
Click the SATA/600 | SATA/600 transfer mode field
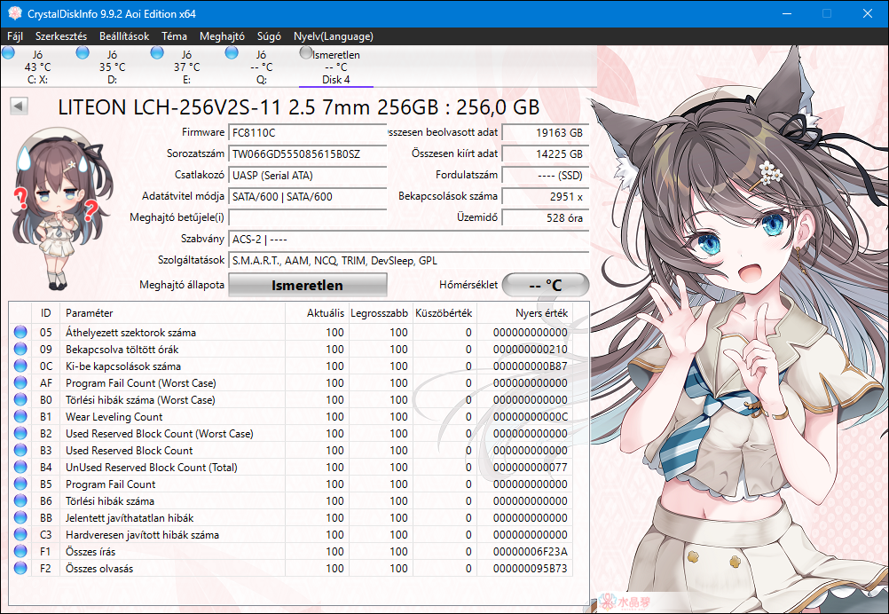click(x=307, y=197)
